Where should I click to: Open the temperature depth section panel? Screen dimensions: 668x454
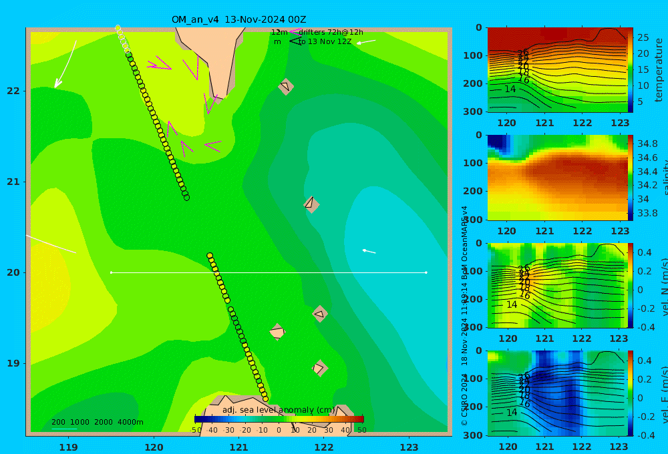click(556, 70)
